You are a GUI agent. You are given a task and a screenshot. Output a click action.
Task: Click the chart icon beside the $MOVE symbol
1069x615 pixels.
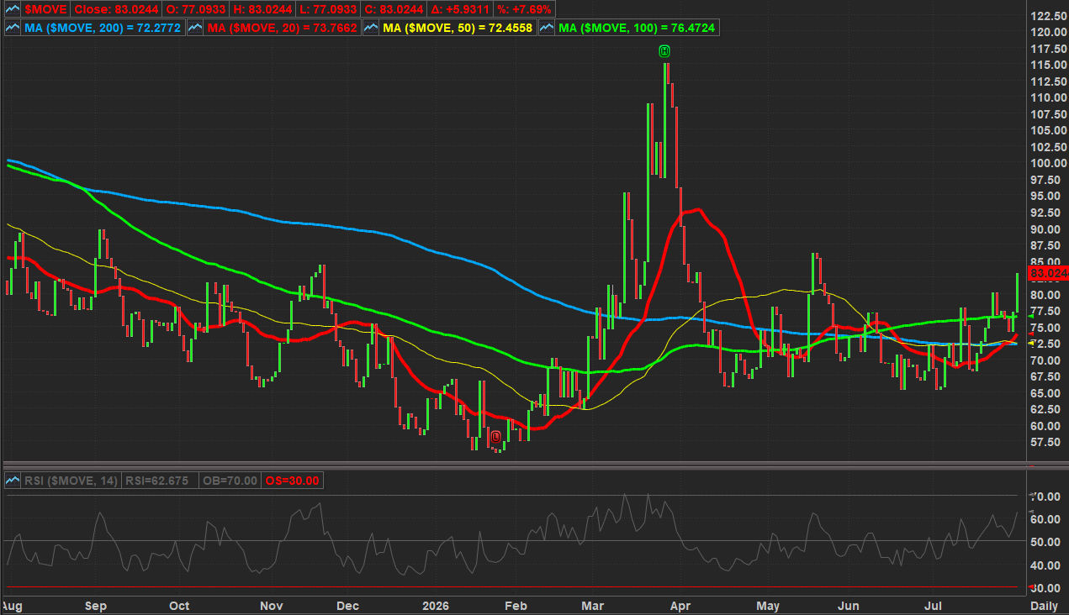12,8
